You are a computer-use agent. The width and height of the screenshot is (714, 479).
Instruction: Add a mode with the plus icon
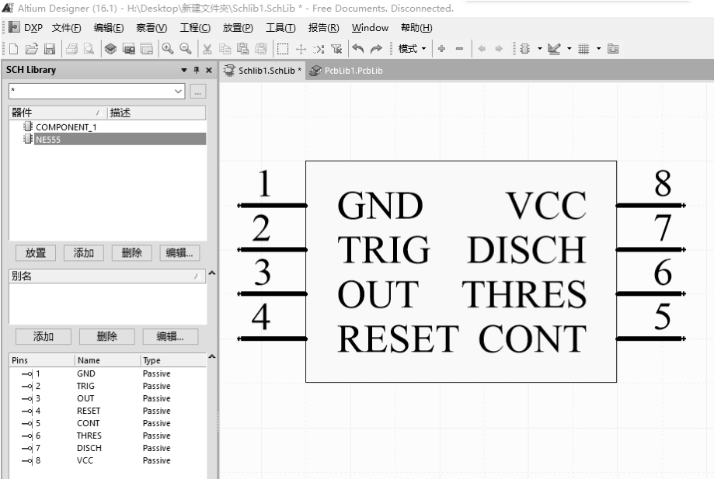coord(441,49)
